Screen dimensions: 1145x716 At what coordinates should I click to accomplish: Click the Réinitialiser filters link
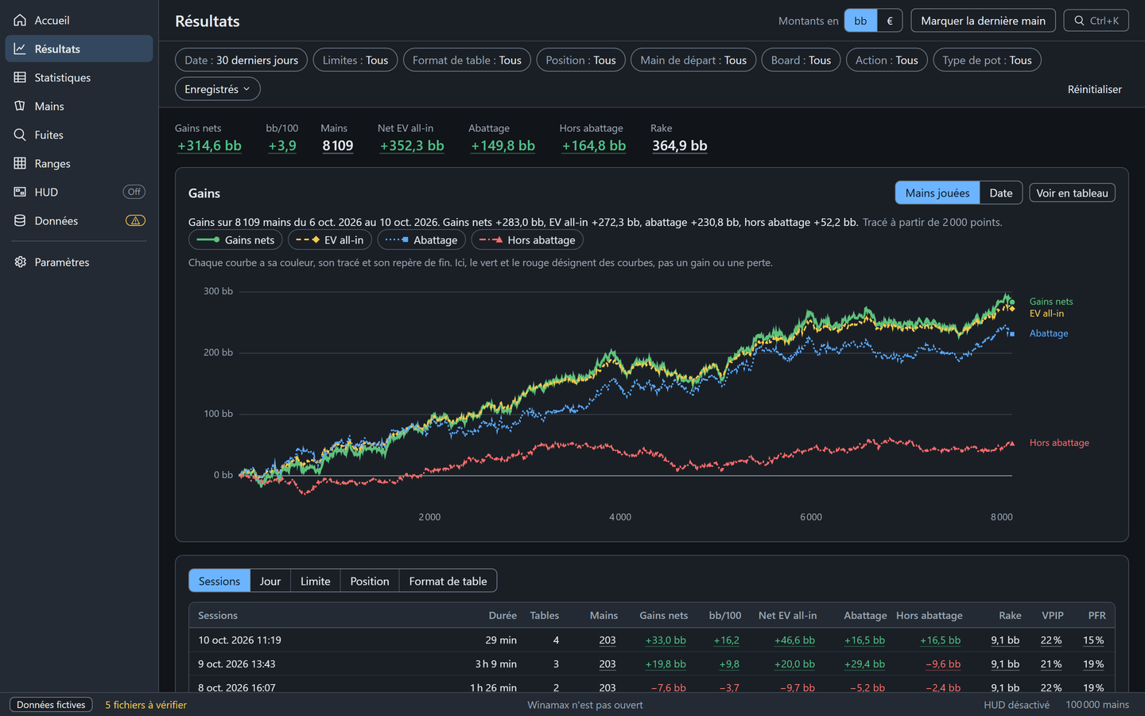pos(1094,89)
